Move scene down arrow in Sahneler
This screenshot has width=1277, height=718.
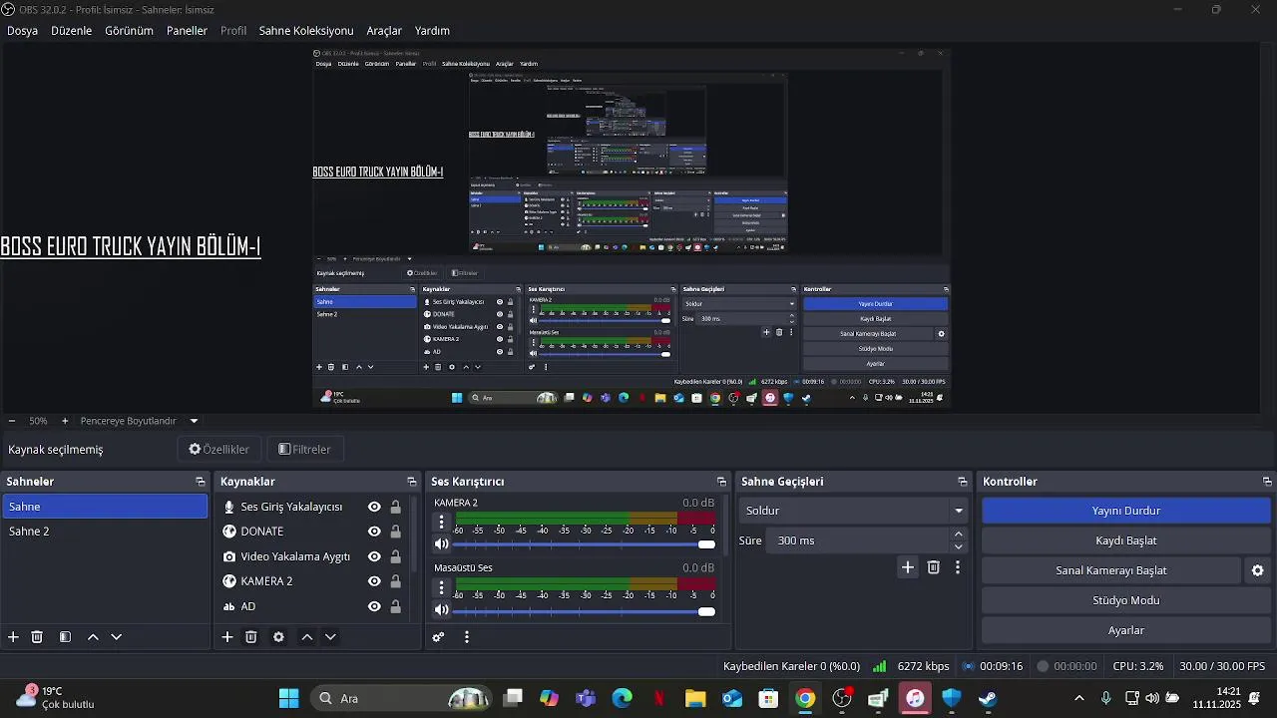coord(116,637)
